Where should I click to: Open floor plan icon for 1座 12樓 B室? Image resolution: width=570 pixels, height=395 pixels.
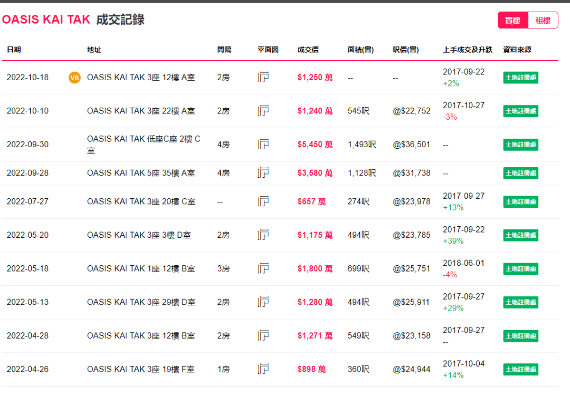tap(263, 268)
